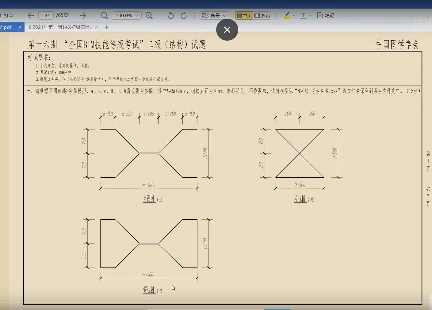Select the text underline tool
This screenshot has width=432, height=310.
(303, 16)
